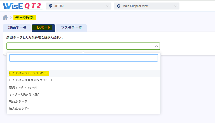
Task: Click the home icon in breadcrumb
Action: pos(5,18)
